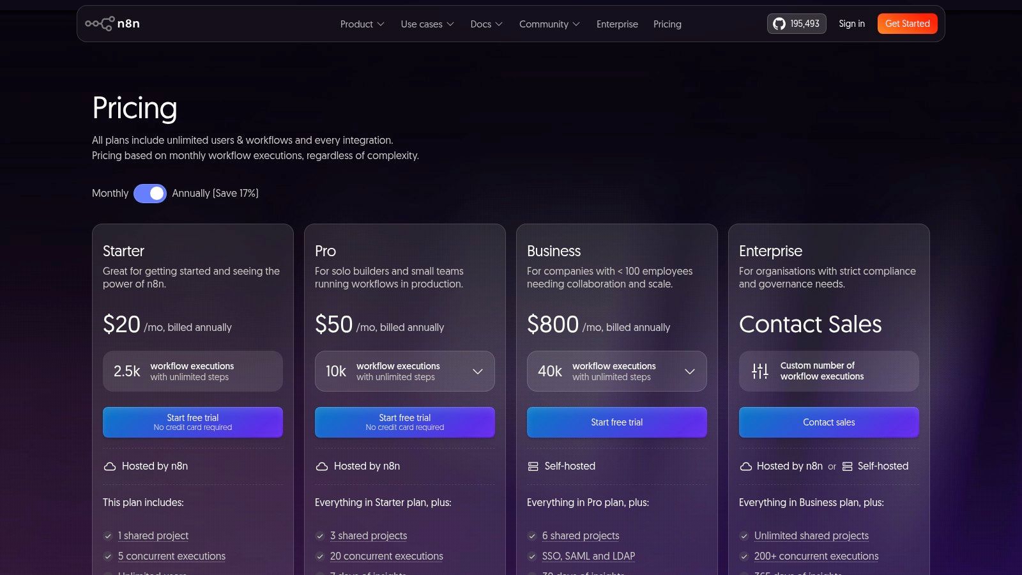Click the sliders icon in Enterprise executions
The height and width of the screenshot is (575, 1022).
[x=760, y=371]
